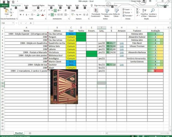This screenshot has height=137, width=172.
Task: Click the Compartilhar button
Action: click(163, 5)
